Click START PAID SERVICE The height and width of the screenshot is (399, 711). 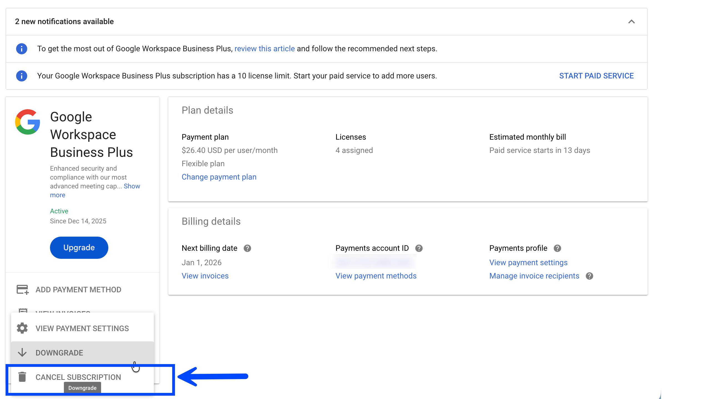tap(596, 76)
